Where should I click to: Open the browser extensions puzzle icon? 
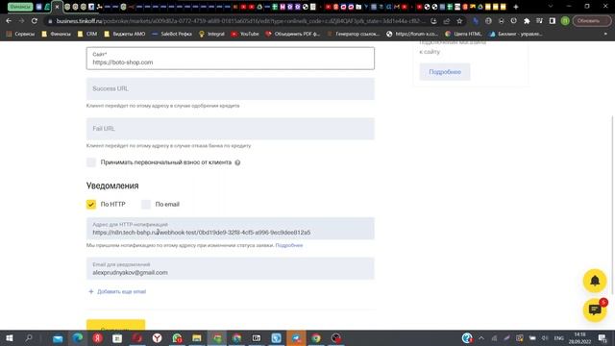pyautogui.click(x=527, y=21)
